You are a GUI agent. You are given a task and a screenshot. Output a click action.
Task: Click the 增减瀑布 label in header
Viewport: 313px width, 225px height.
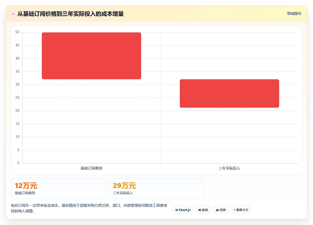294,14
